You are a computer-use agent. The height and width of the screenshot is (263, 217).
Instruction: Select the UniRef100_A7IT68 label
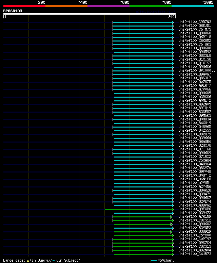(x=195, y=149)
